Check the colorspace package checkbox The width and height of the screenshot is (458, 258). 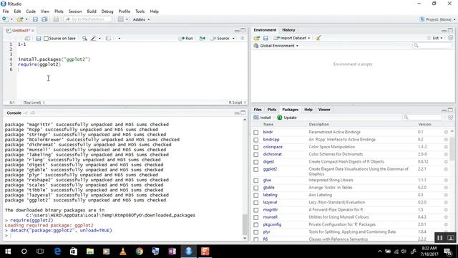click(256, 147)
